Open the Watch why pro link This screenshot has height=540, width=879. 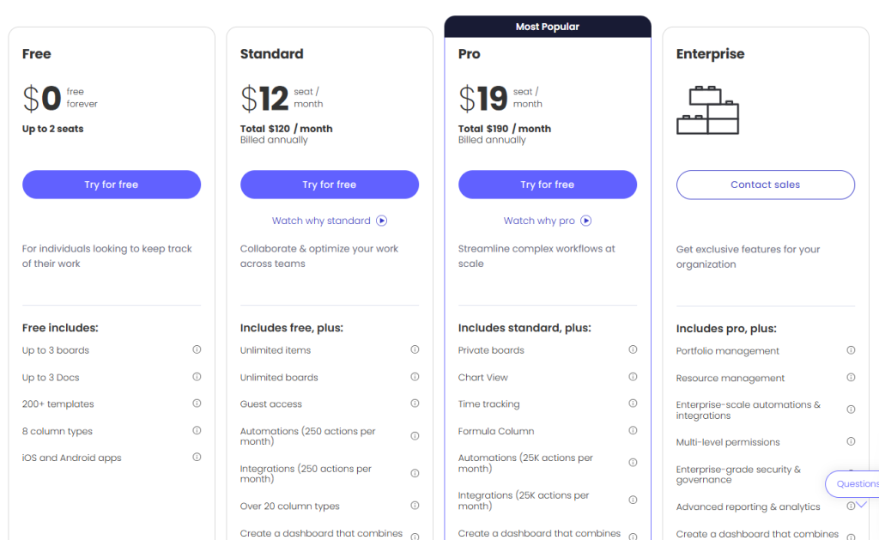[x=539, y=221]
